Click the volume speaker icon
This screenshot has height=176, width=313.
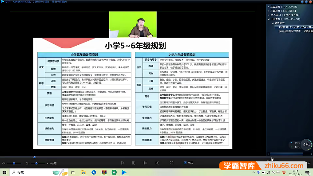pyautogui.click(x=4, y=163)
